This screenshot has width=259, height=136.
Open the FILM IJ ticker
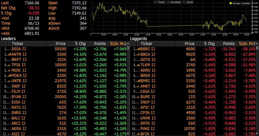[18, 92]
